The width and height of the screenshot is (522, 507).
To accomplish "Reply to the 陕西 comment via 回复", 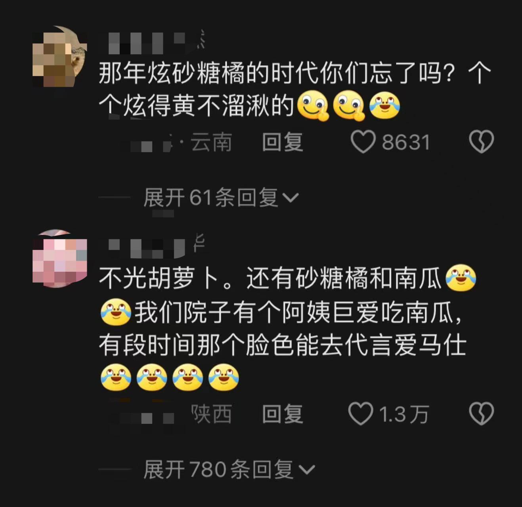I will 283,414.
